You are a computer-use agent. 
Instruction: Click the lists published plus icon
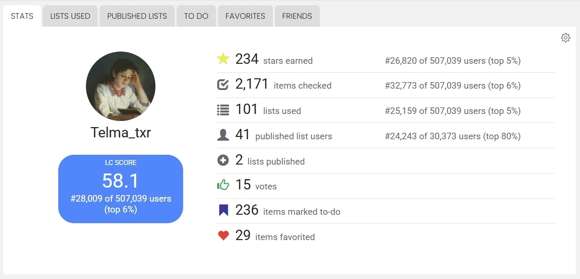point(223,160)
